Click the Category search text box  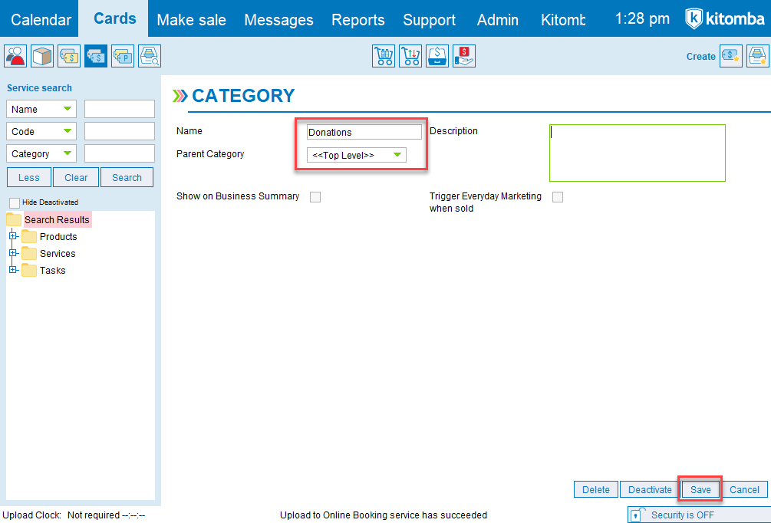[120, 153]
